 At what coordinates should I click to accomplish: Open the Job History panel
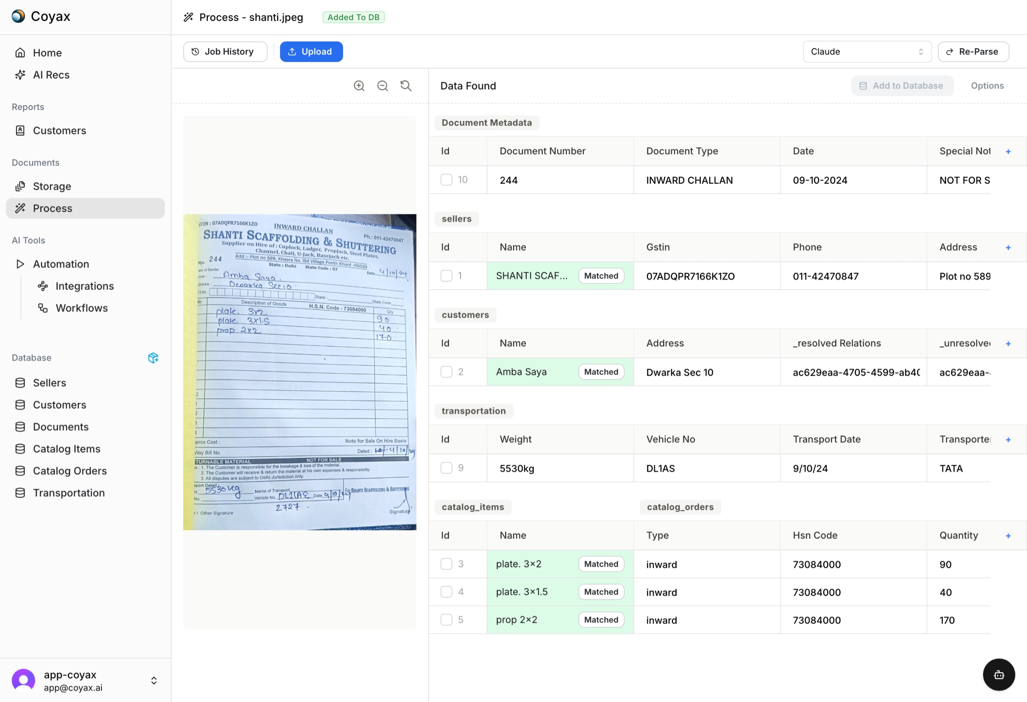coord(225,52)
